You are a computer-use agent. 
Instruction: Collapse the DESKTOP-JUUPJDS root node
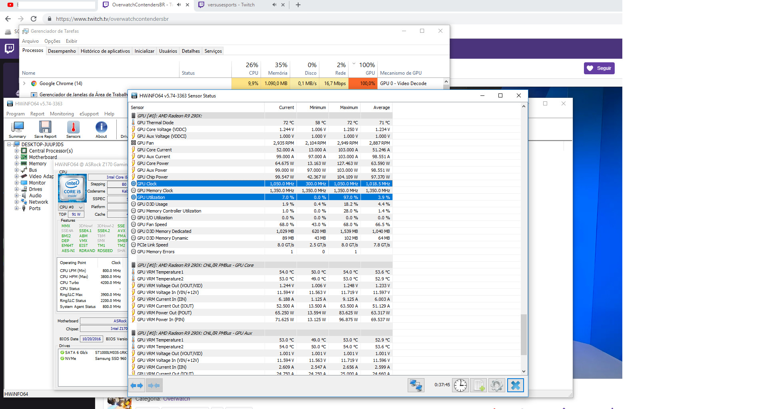[9, 145]
